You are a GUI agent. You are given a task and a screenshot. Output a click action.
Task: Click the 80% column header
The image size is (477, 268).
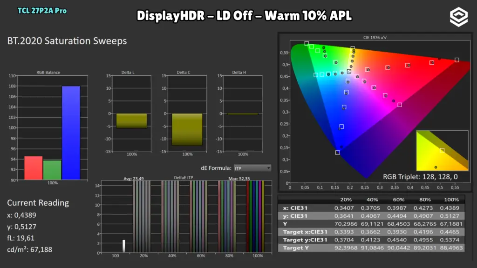[x=425, y=200]
